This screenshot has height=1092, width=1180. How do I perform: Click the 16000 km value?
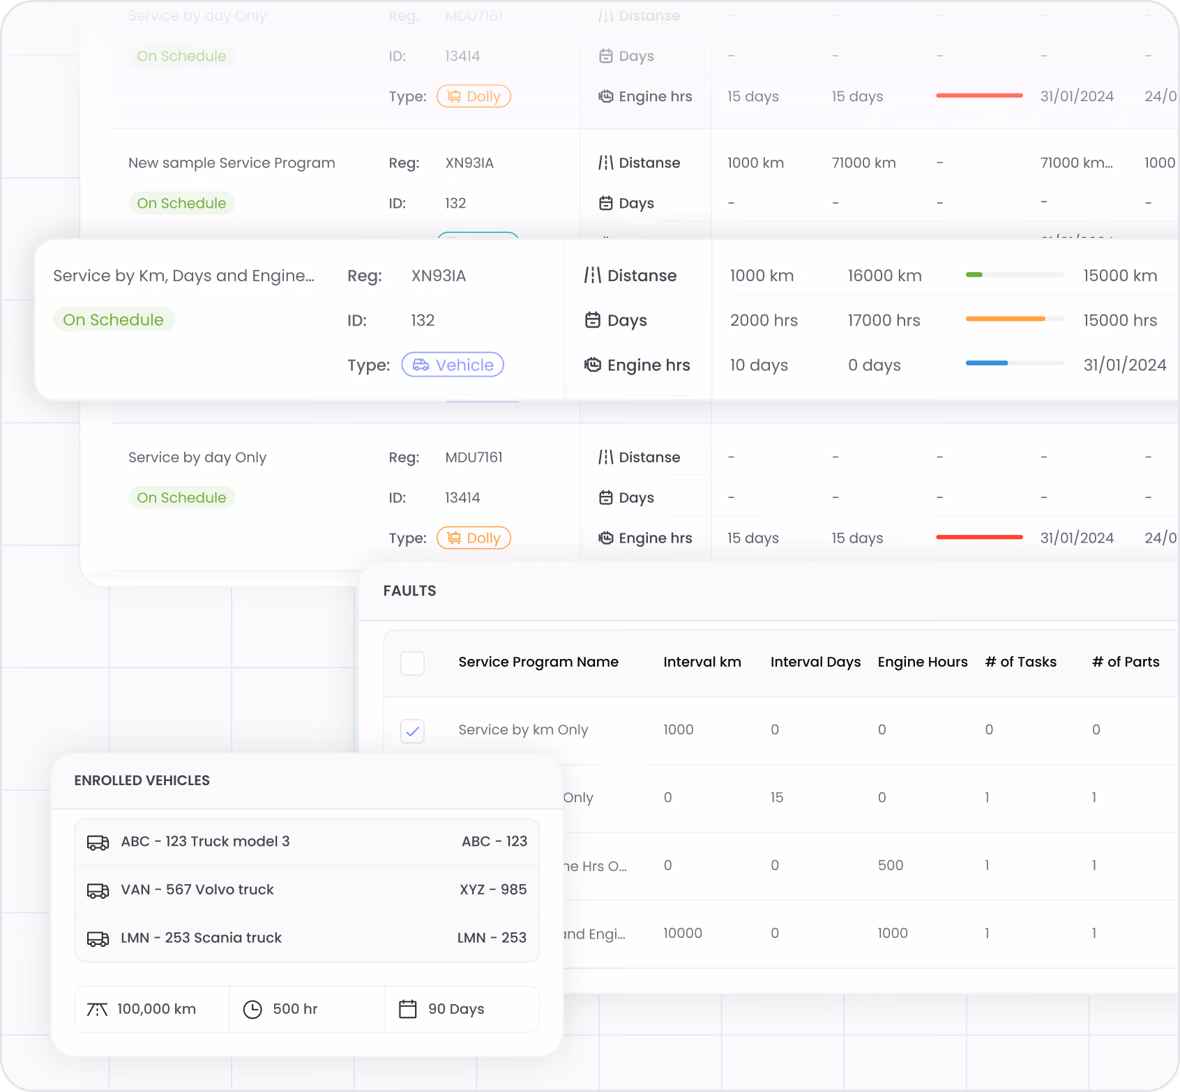(x=884, y=275)
